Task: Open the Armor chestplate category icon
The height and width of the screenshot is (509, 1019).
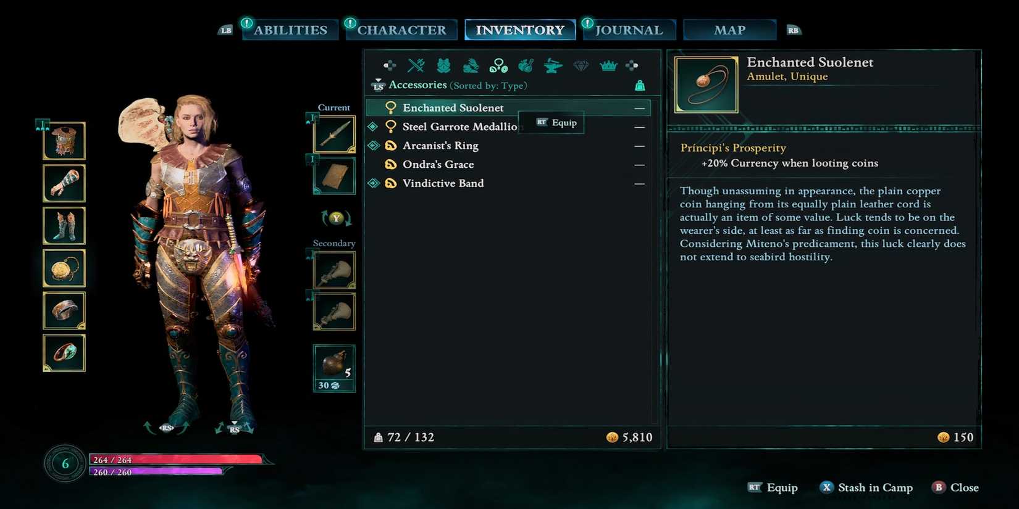Action: pos(443,65)
